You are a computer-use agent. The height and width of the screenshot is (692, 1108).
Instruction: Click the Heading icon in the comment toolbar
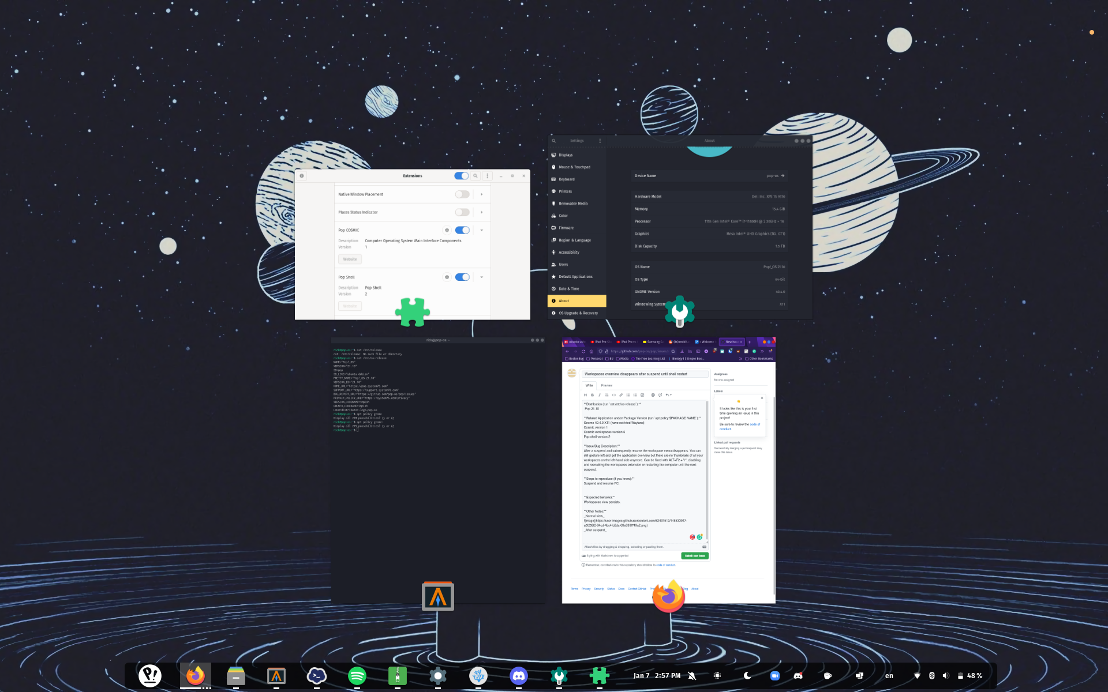point(586,395)
